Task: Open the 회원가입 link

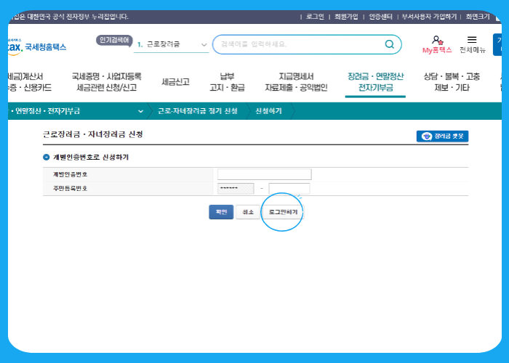Action: tap(346, 17)
